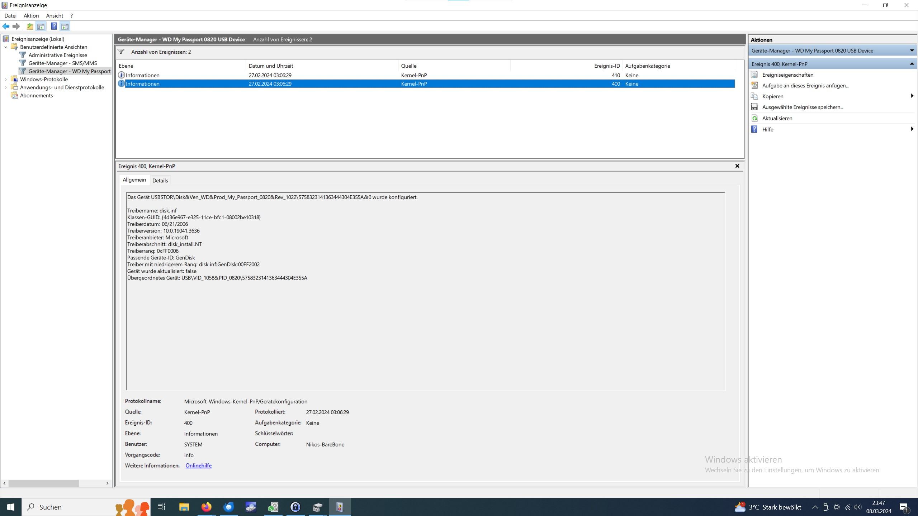This screenshot has width=918, height=516.
Task: Open the Datei menu
Action: pos(10,16)
